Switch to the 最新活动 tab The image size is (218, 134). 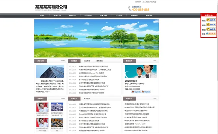(99, 61)
